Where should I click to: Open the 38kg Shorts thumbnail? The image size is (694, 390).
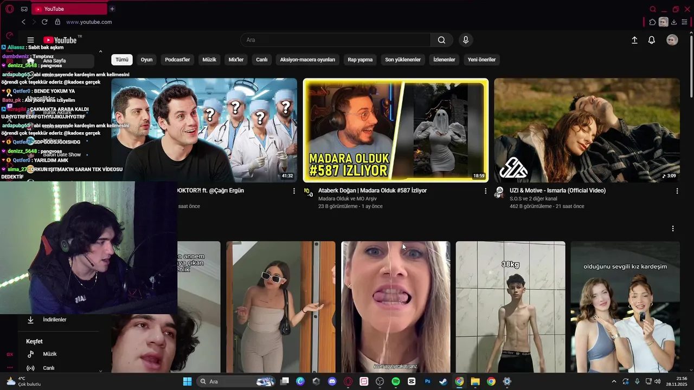click(510, 307)
